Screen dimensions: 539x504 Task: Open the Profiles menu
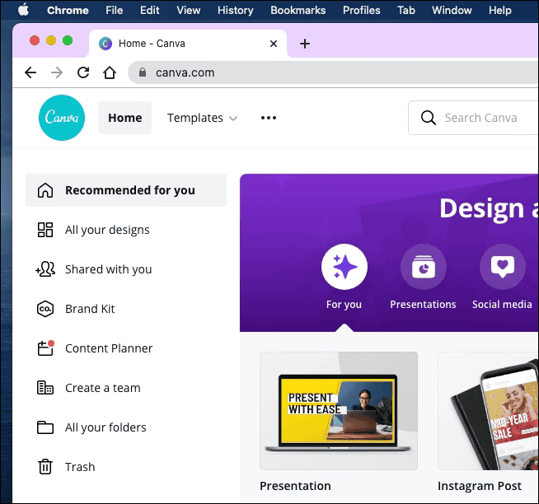(x=362, y=11)
